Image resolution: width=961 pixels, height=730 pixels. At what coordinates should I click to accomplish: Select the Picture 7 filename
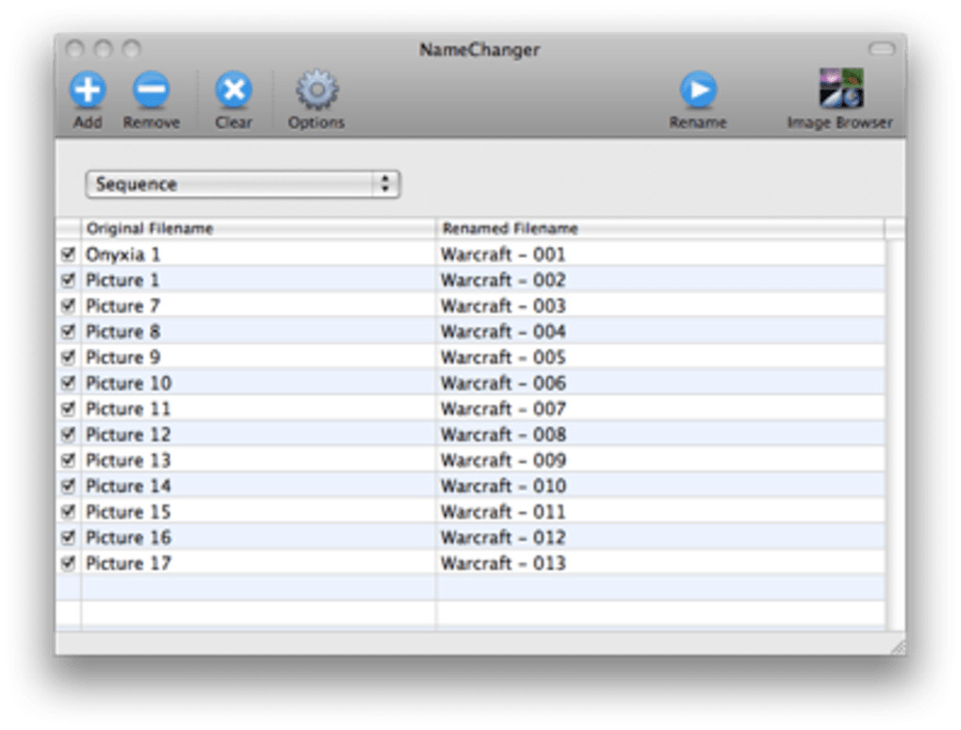coord(122,306)
